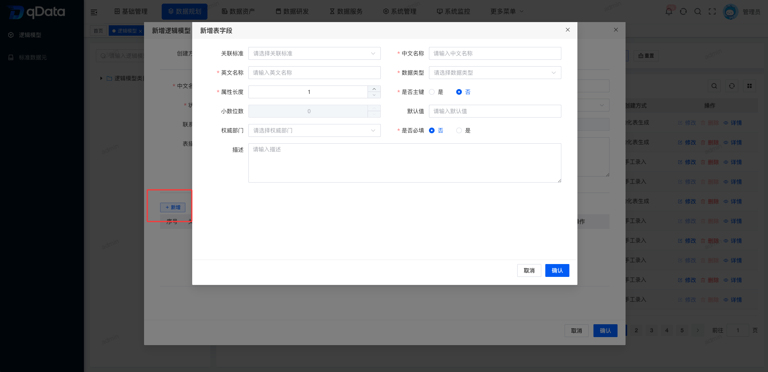768x372 pixels.
Task: Open the 数据规划 menu
Action: pyautogui.click(x=185, y=11)
